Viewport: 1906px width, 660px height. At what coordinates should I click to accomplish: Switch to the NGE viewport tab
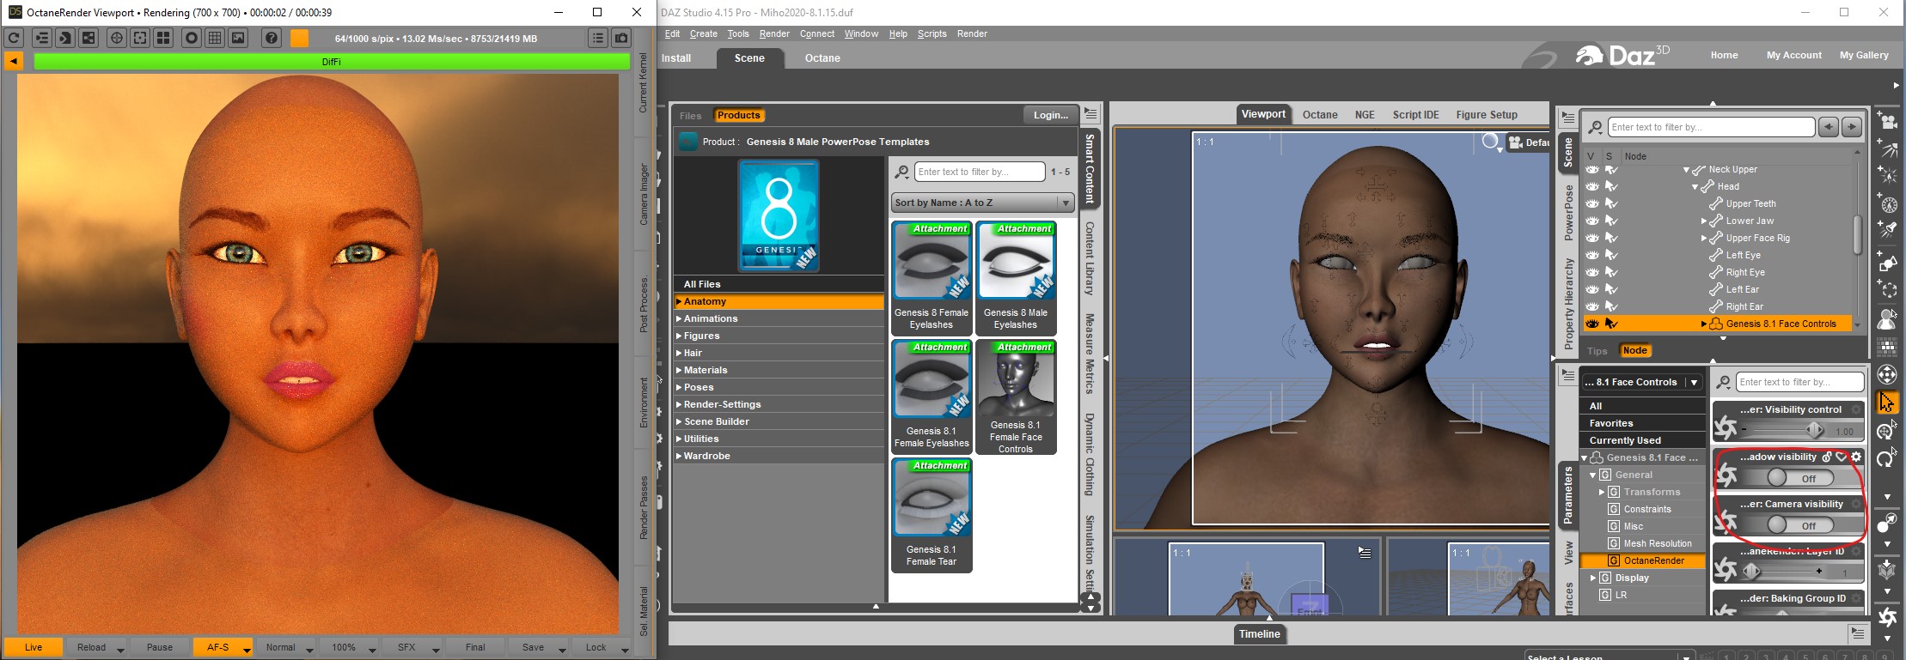click(1365, 114)
